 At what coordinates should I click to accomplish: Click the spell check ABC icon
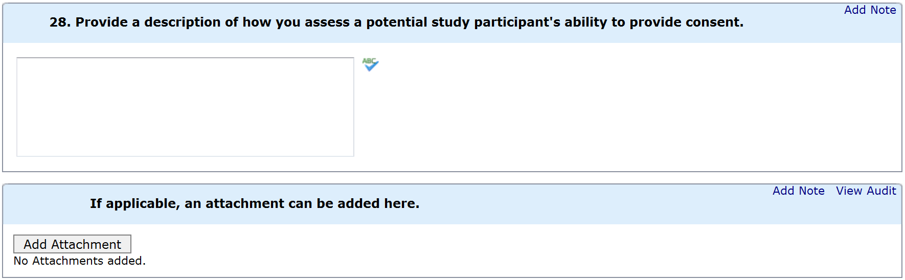pos(370,64)
